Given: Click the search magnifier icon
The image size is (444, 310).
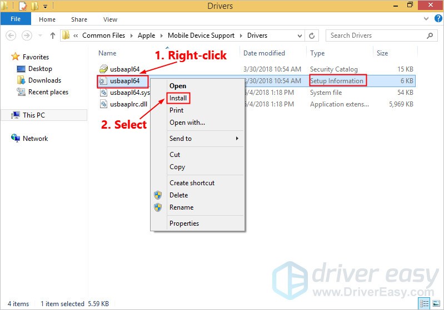Looking at the screenshot, I should coord(430,35).
